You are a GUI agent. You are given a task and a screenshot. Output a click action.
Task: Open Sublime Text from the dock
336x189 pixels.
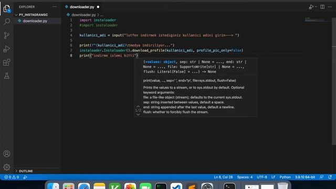pos(192,186)
